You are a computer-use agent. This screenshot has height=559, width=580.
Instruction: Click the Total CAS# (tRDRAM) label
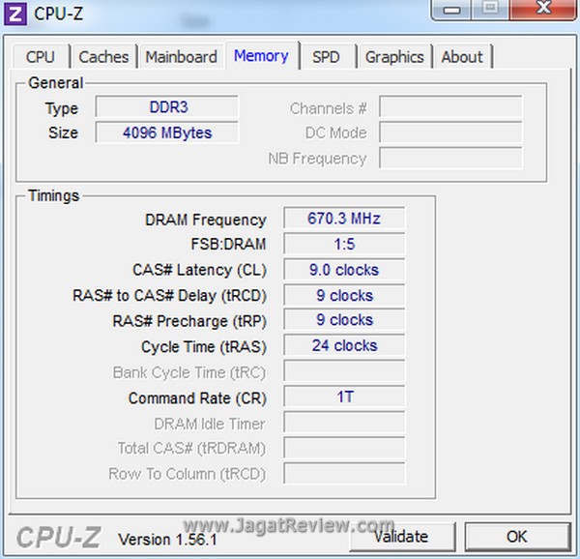tap(191, 449)
